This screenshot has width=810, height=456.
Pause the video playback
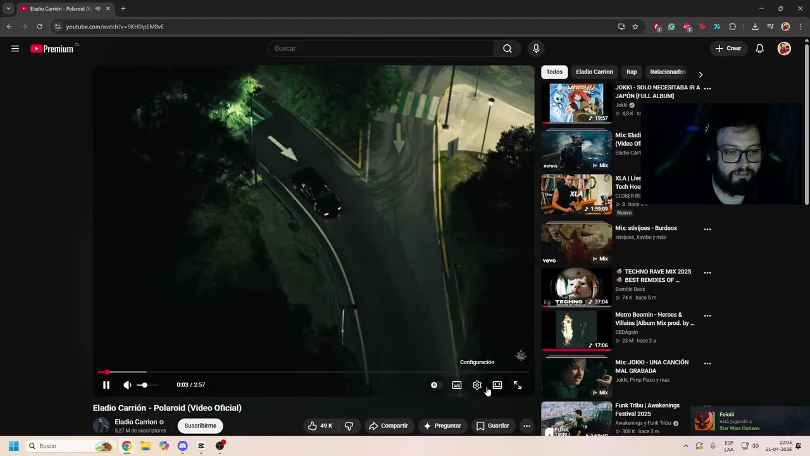(106, 385)
